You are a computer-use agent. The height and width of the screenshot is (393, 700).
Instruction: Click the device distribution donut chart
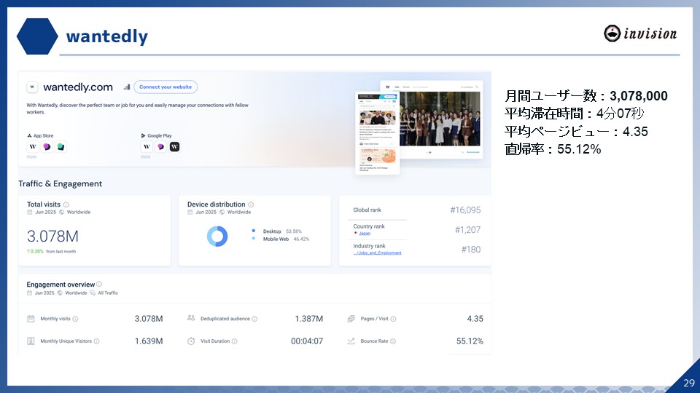click(217, 236)
